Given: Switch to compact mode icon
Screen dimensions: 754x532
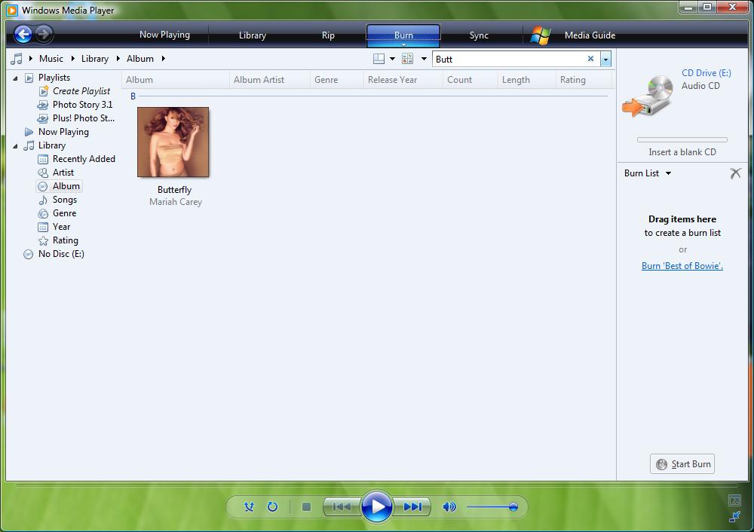Looking at the screenshot, I should pyautogui.click(x=734, y=517).
